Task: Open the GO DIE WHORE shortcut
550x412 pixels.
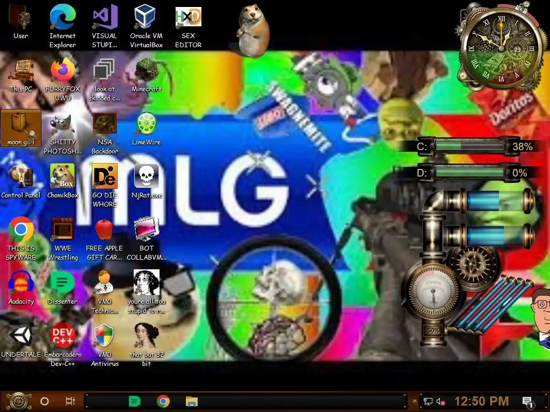Action: click(x=105, y=186)
